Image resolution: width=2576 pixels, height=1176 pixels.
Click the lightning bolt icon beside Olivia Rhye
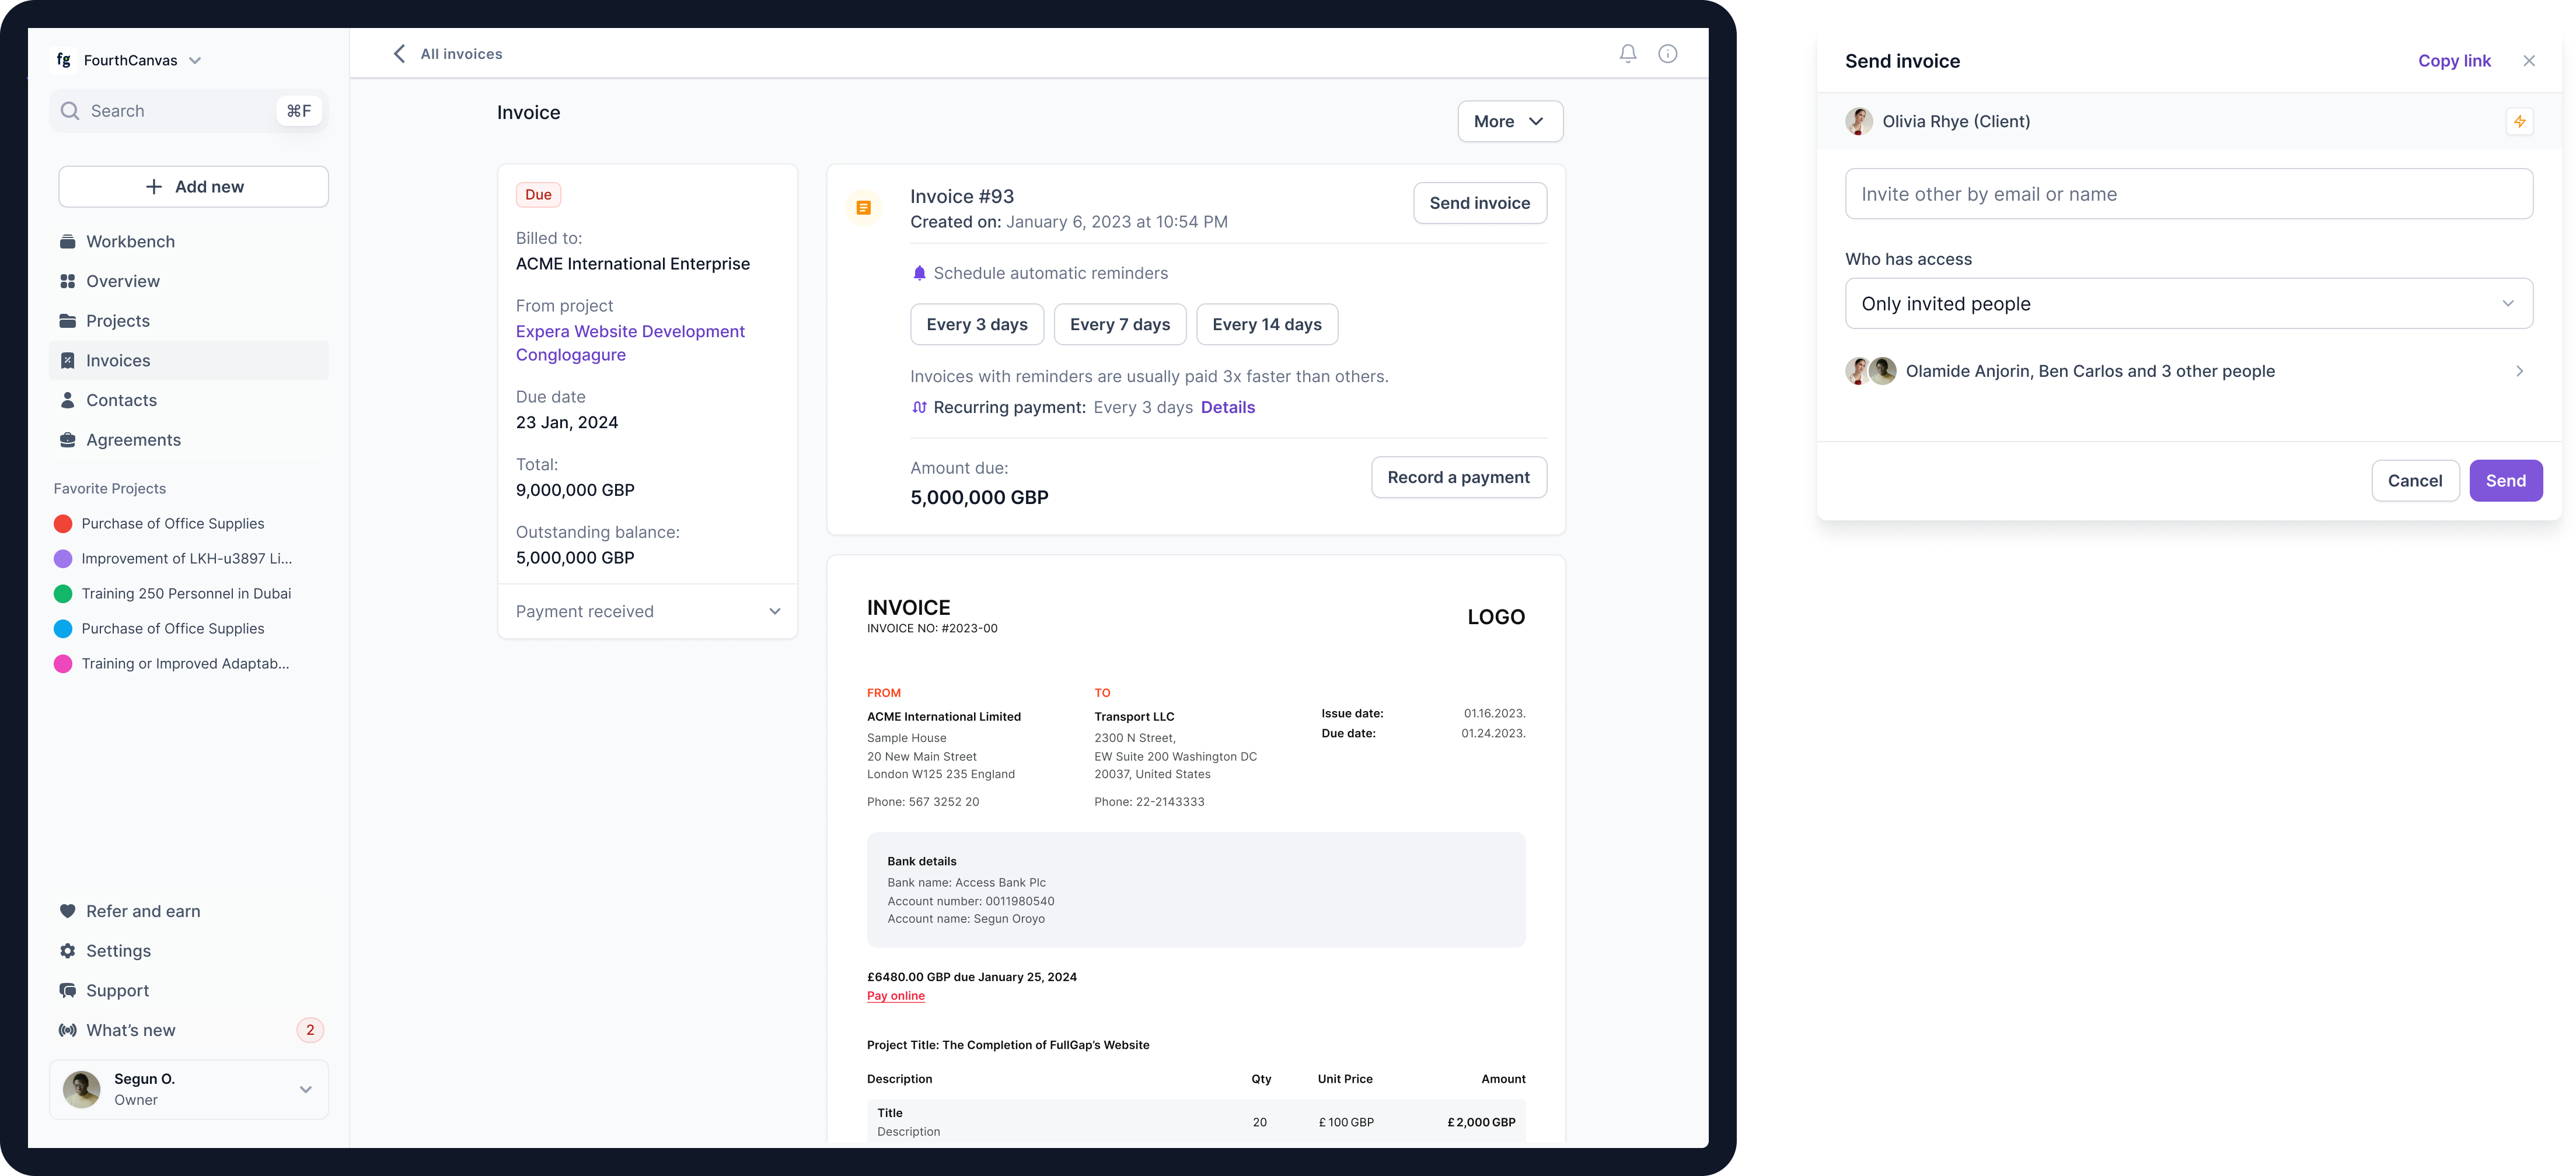pyautogui.click(x=2519, y=122)
